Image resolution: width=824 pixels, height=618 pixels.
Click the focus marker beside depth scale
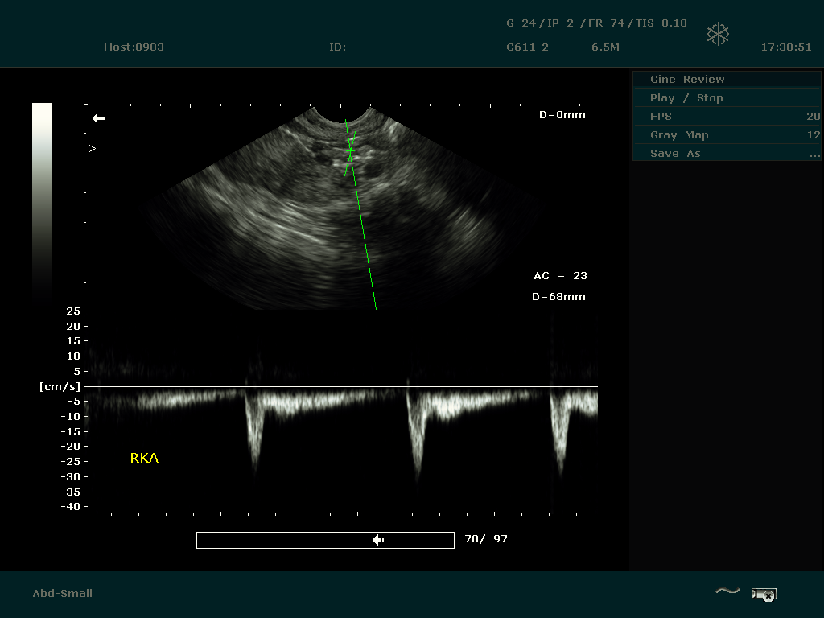point(93,149)
